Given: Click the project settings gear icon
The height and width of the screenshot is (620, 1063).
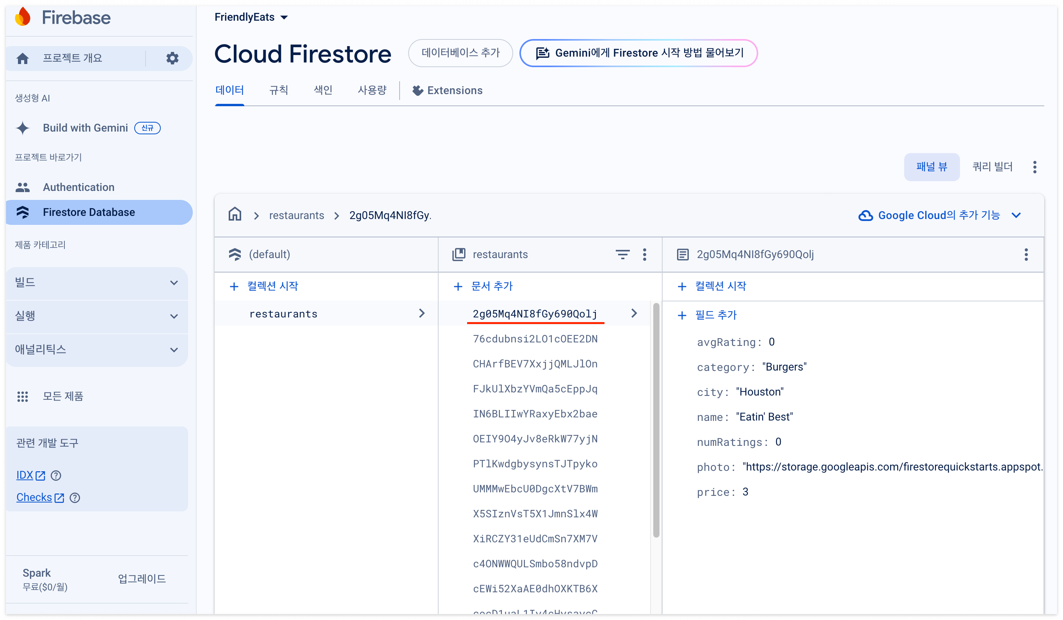Looking at the screenshot, I should pos(172,58).
